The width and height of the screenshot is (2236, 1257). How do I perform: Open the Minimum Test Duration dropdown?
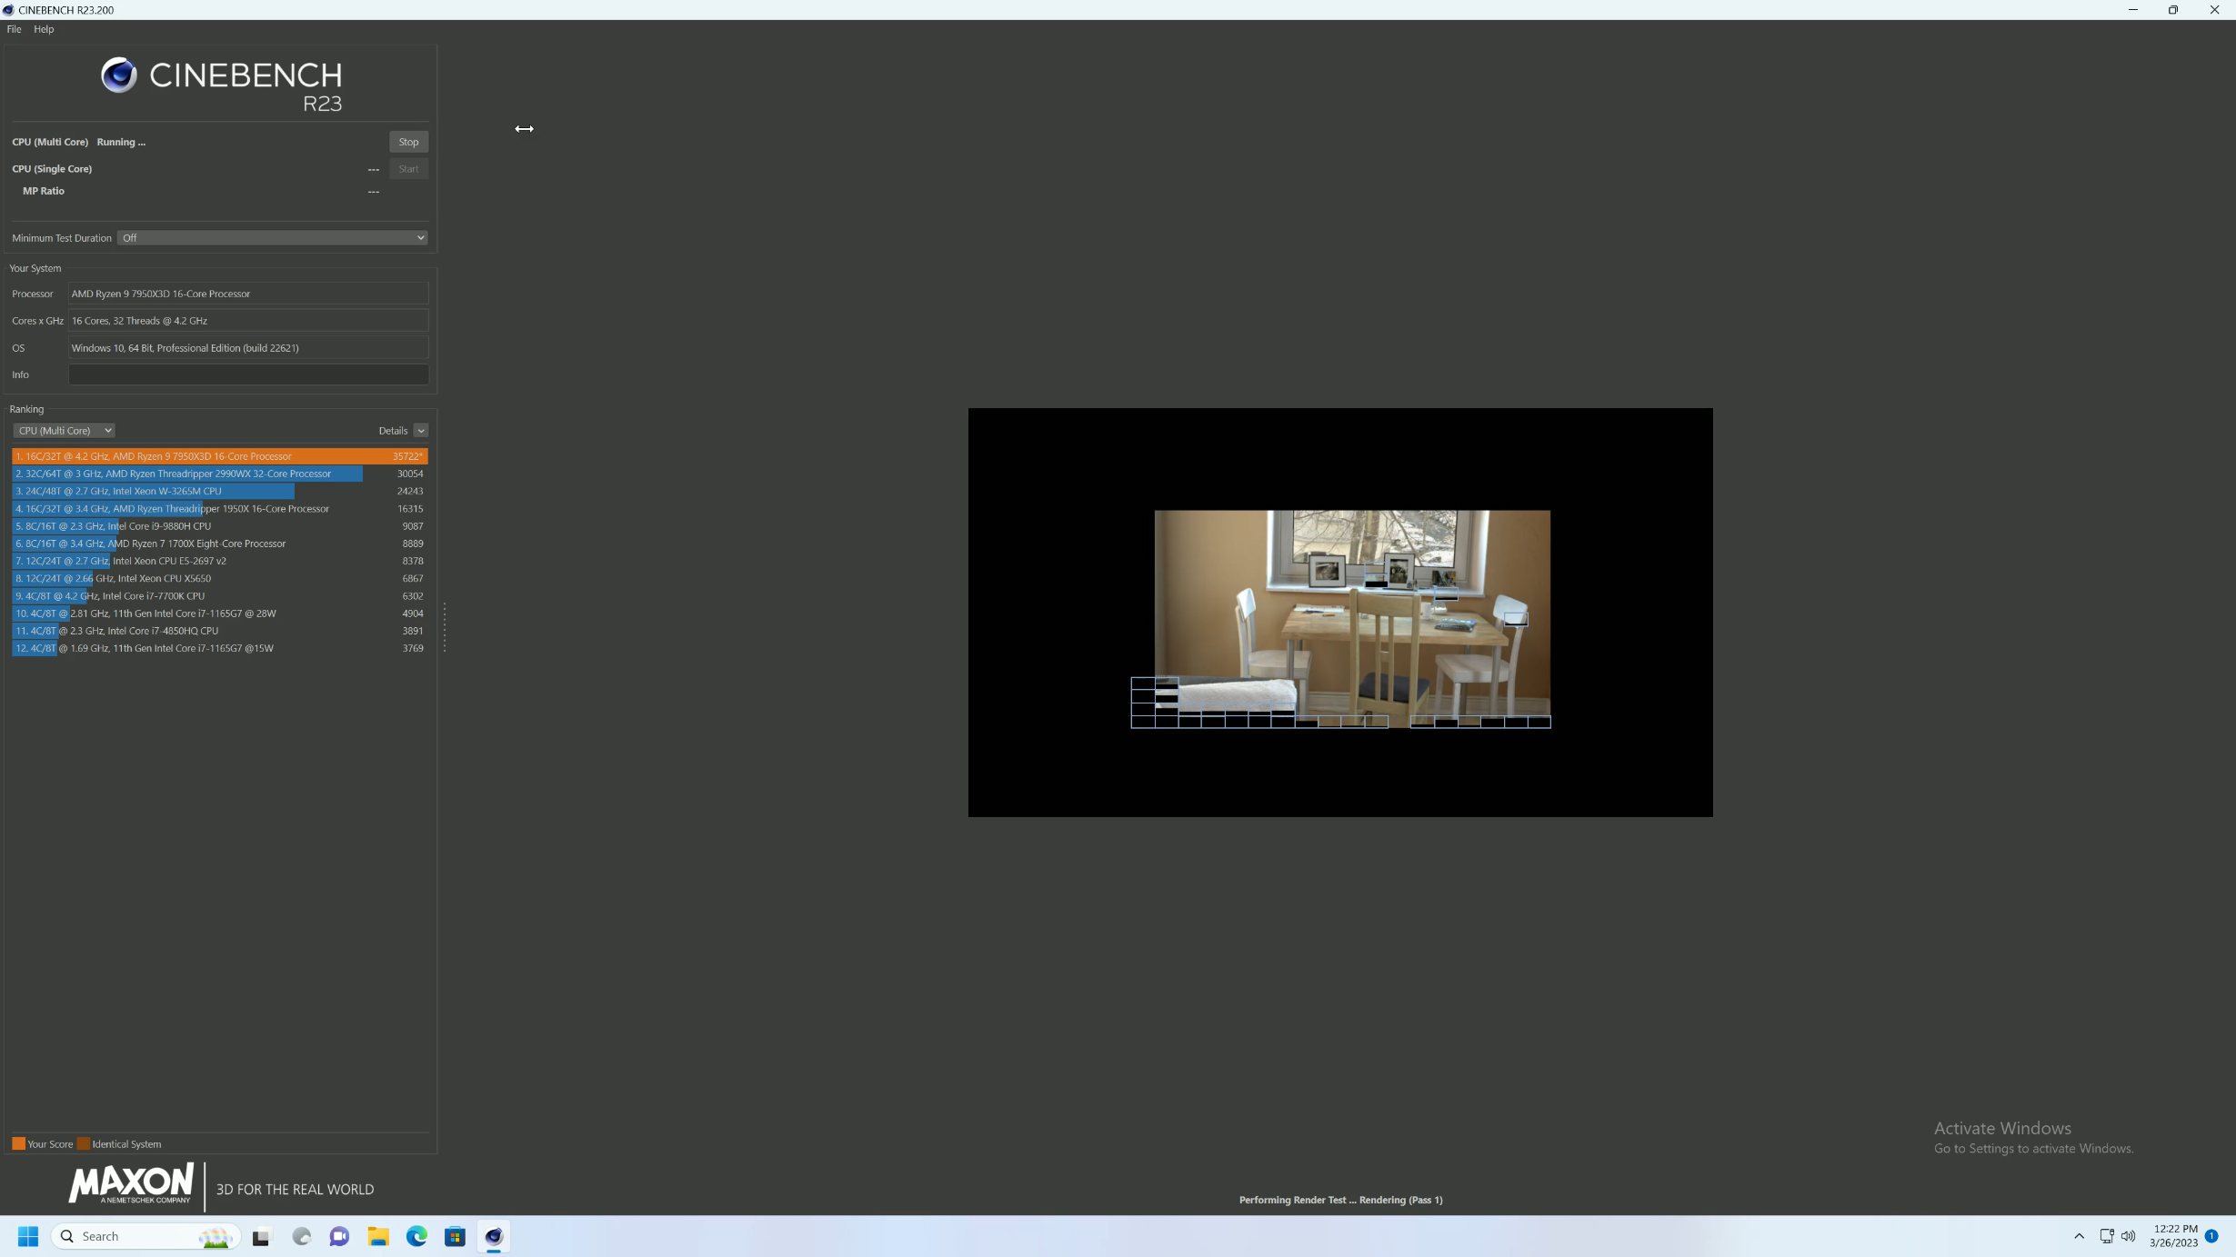[272, 238]
